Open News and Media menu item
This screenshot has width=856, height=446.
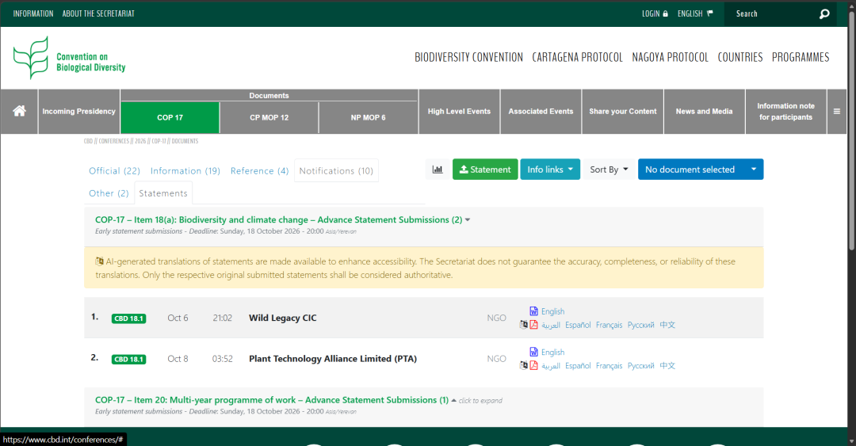705,112
